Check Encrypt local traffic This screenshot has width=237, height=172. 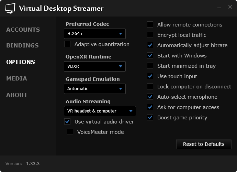150,35
